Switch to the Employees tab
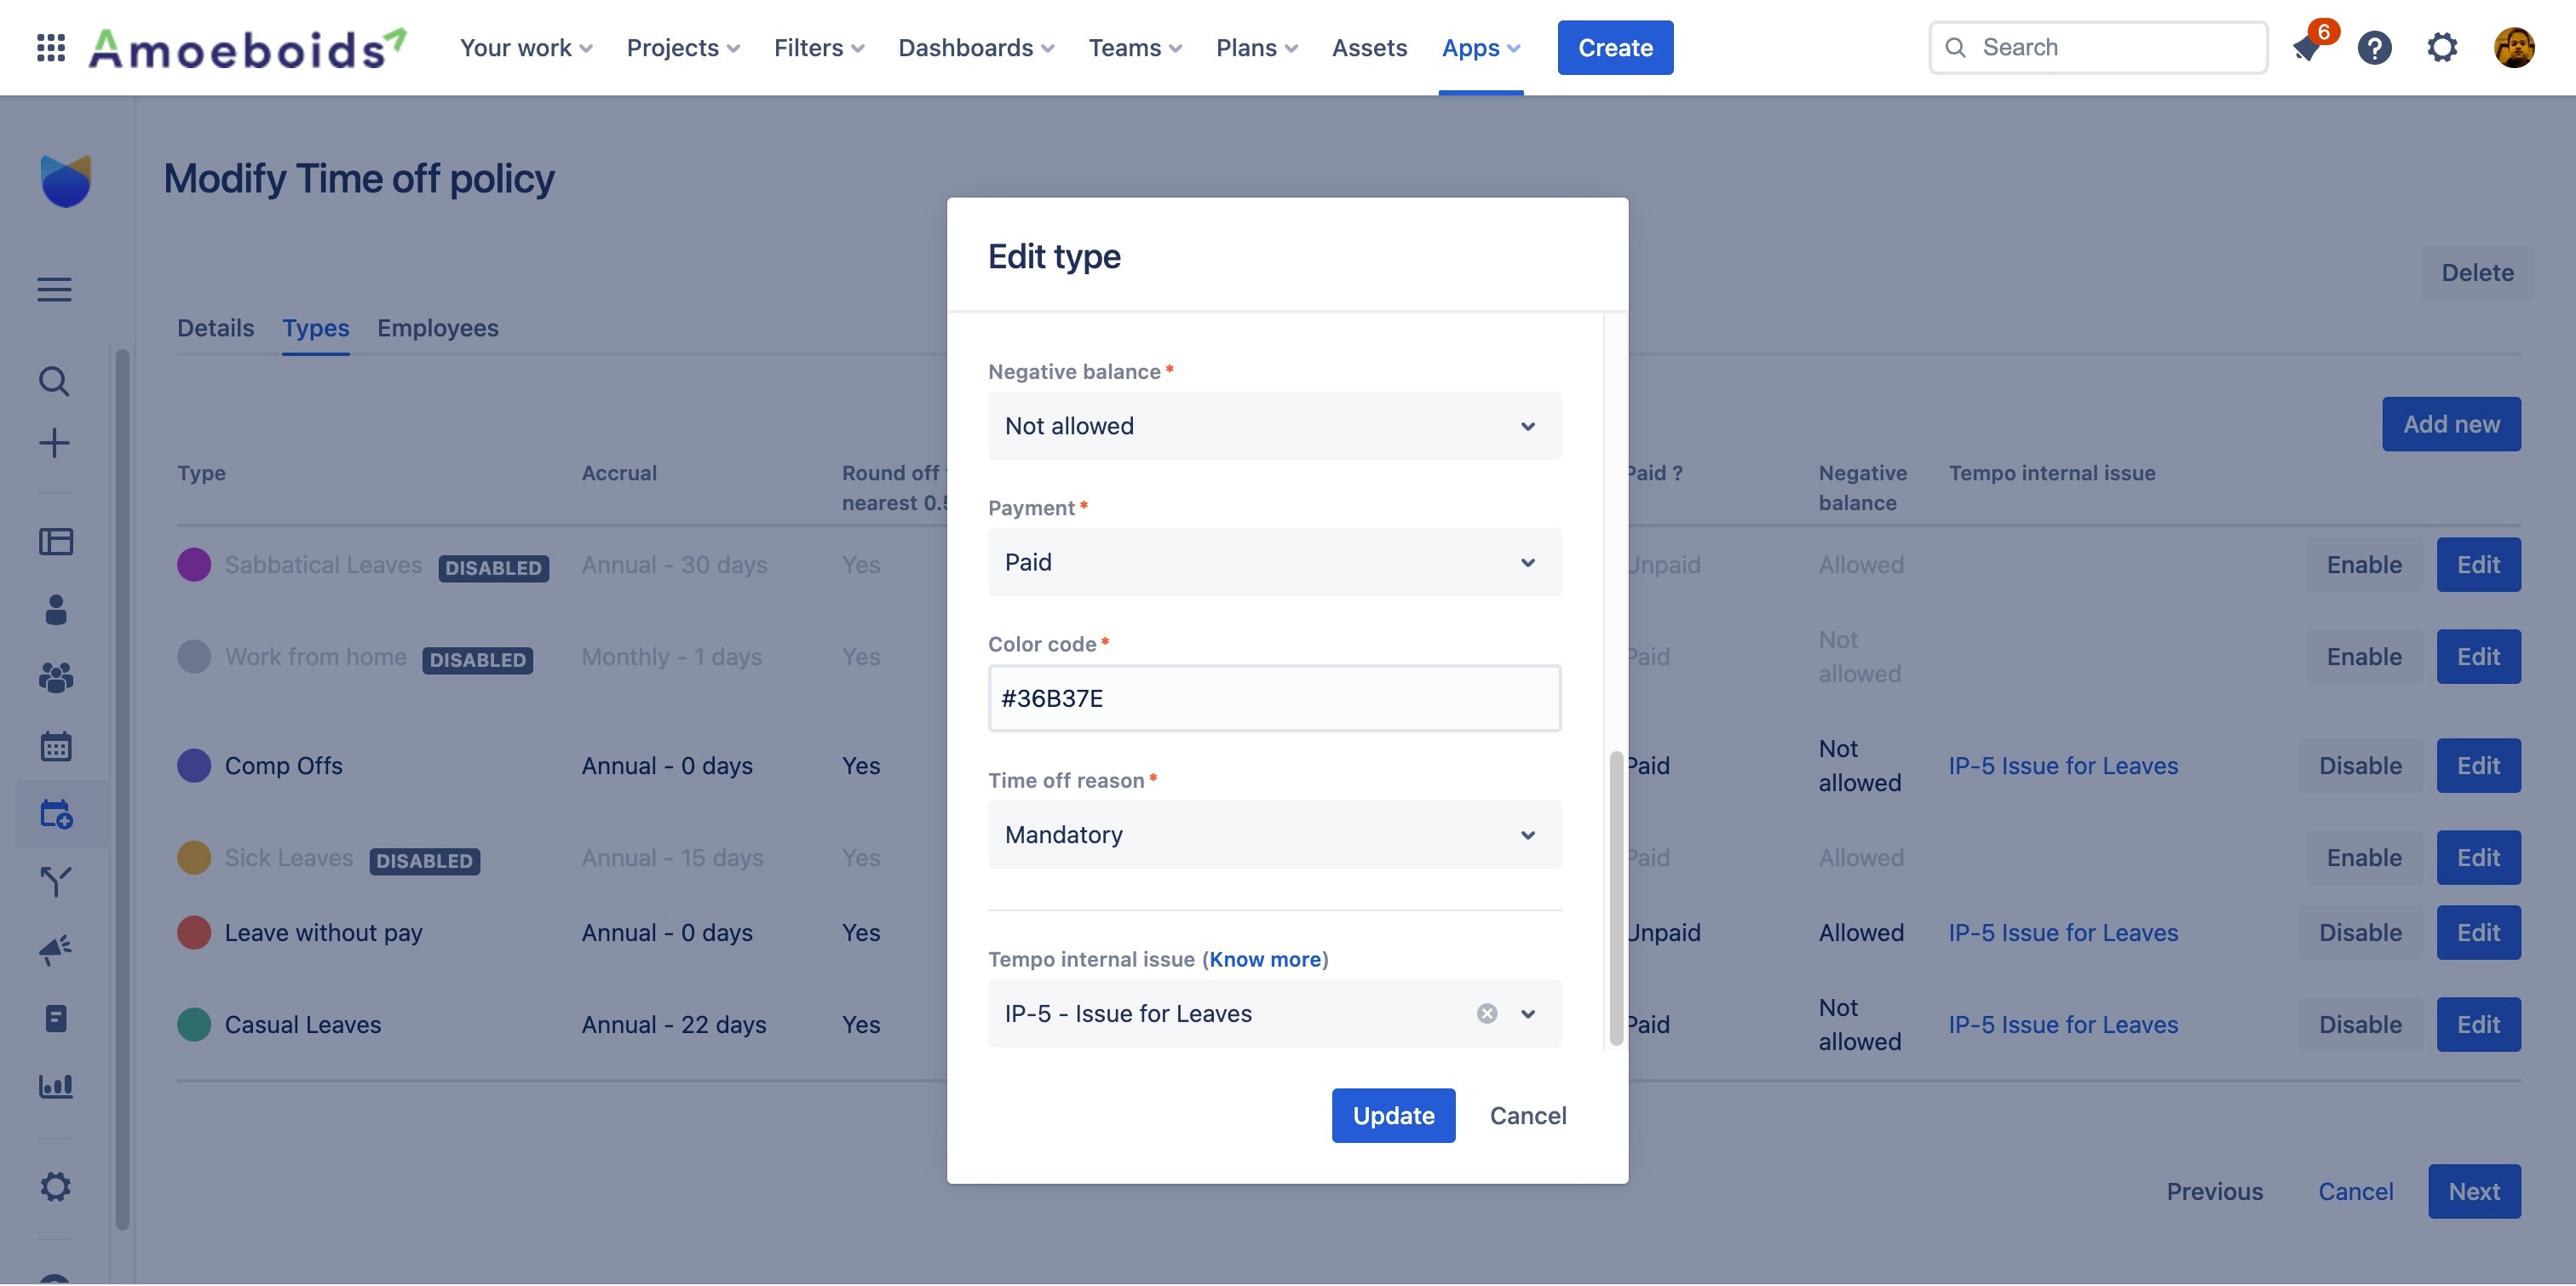 pos(437,328)
